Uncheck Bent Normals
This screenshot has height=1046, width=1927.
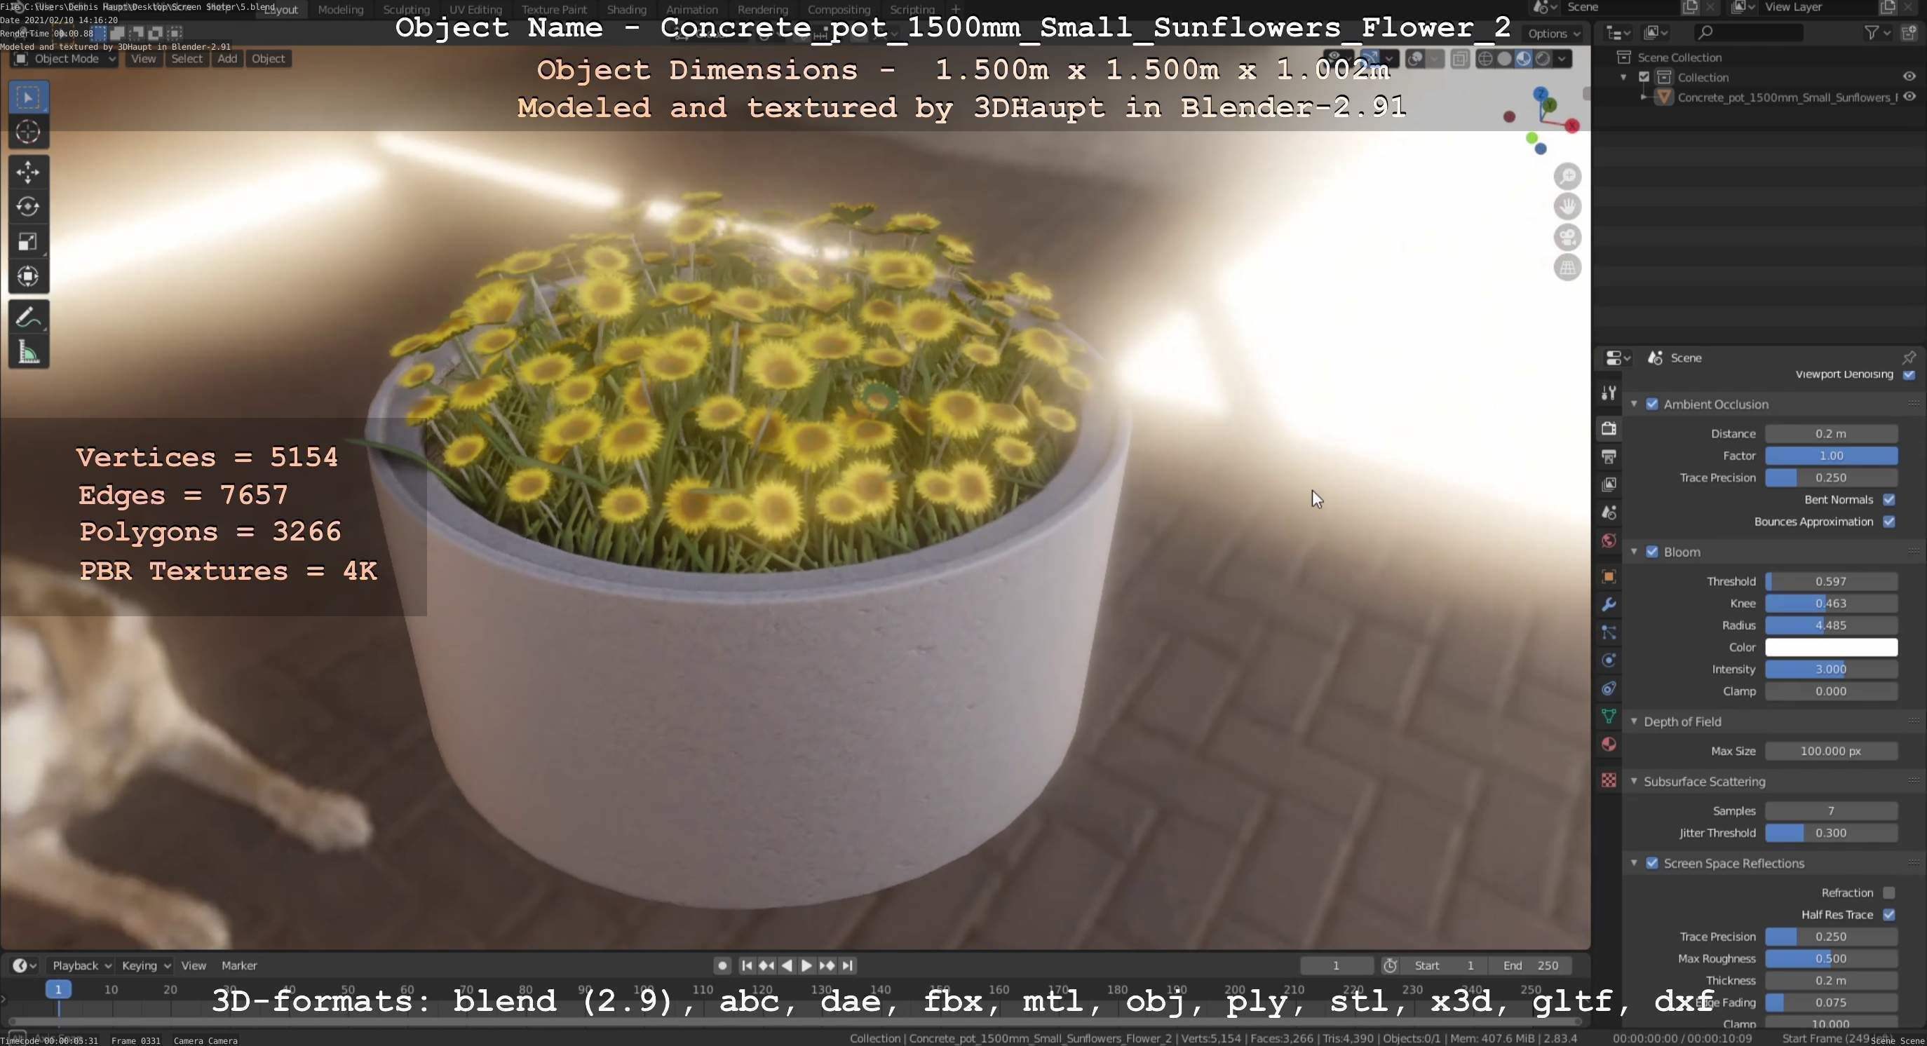click(x=1889, y=499)
